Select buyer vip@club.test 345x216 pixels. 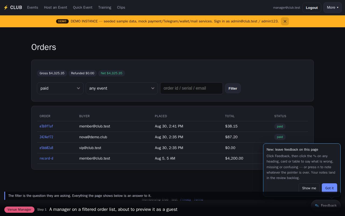click(x=90, y=148)
